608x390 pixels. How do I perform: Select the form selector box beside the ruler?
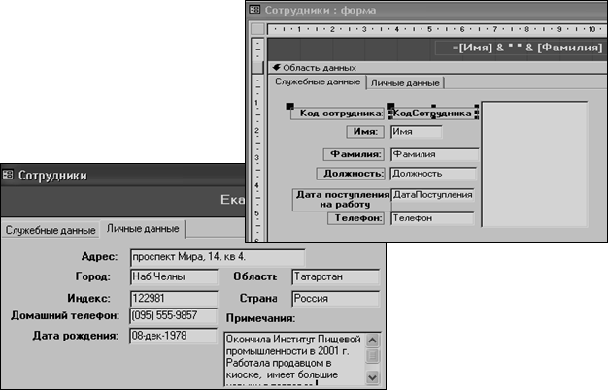[x=257, y=29]
